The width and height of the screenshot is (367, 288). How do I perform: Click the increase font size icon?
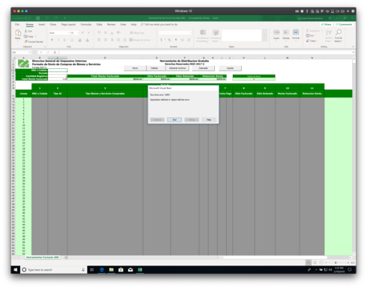coord(82,33)
